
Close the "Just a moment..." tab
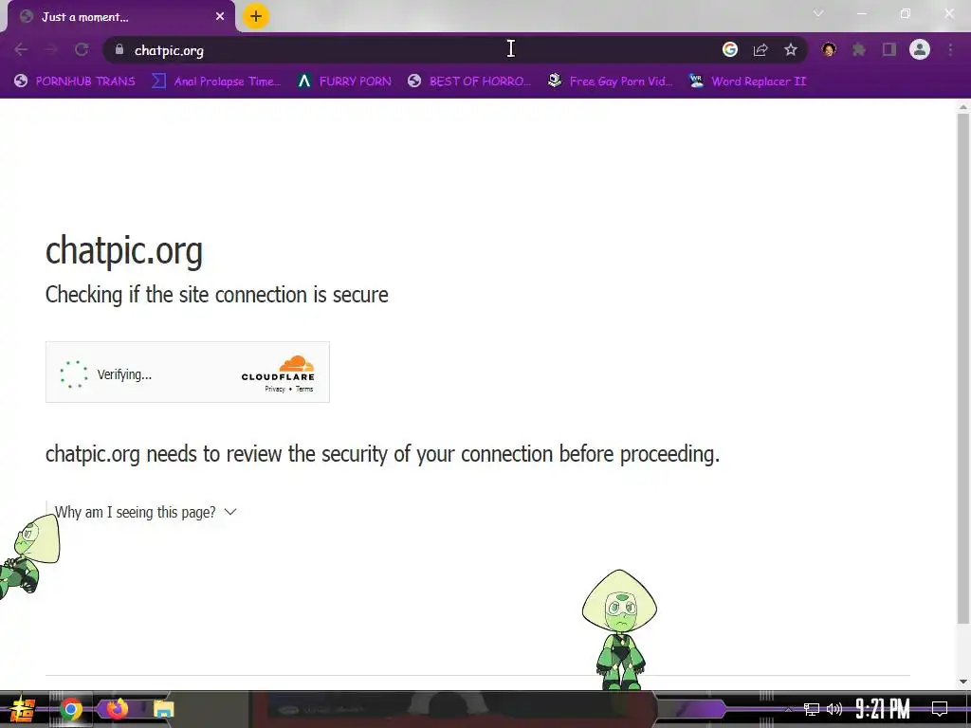(220, 17)
